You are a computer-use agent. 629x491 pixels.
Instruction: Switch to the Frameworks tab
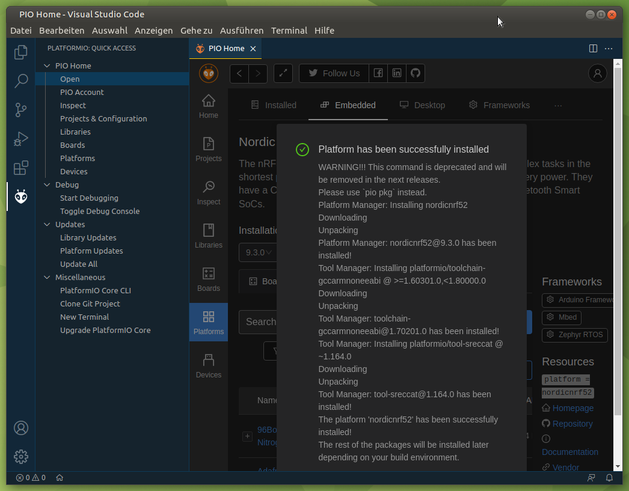pos(500,105)
